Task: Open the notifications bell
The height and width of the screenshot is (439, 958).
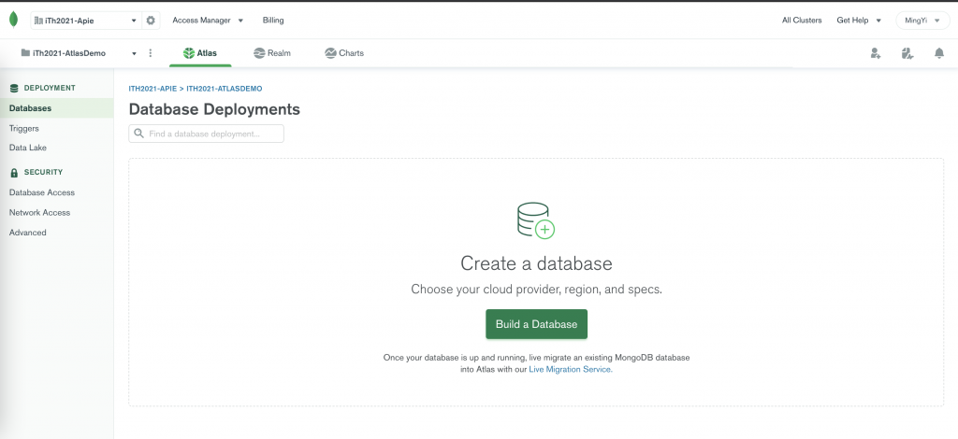Action: click(939, 53)
